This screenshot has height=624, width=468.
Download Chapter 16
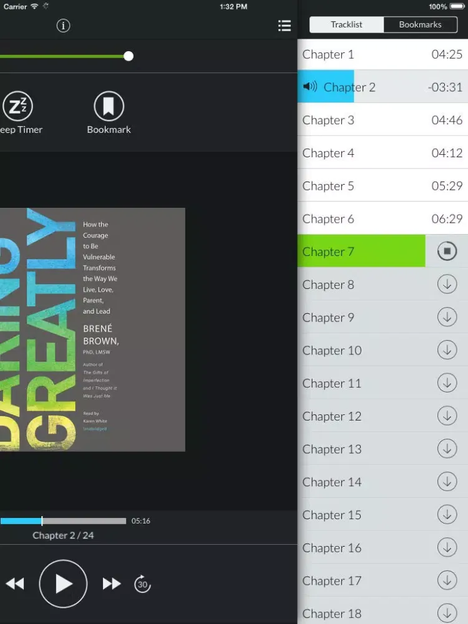point(447,548)
